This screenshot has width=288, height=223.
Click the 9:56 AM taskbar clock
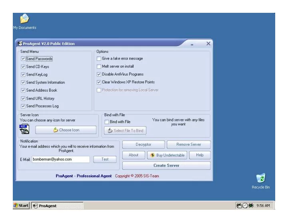point(263,205)
